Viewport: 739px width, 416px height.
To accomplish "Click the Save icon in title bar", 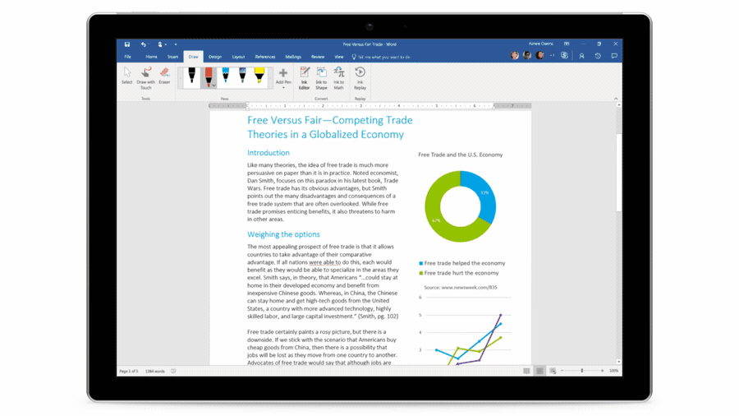I will tap(127, 44).
